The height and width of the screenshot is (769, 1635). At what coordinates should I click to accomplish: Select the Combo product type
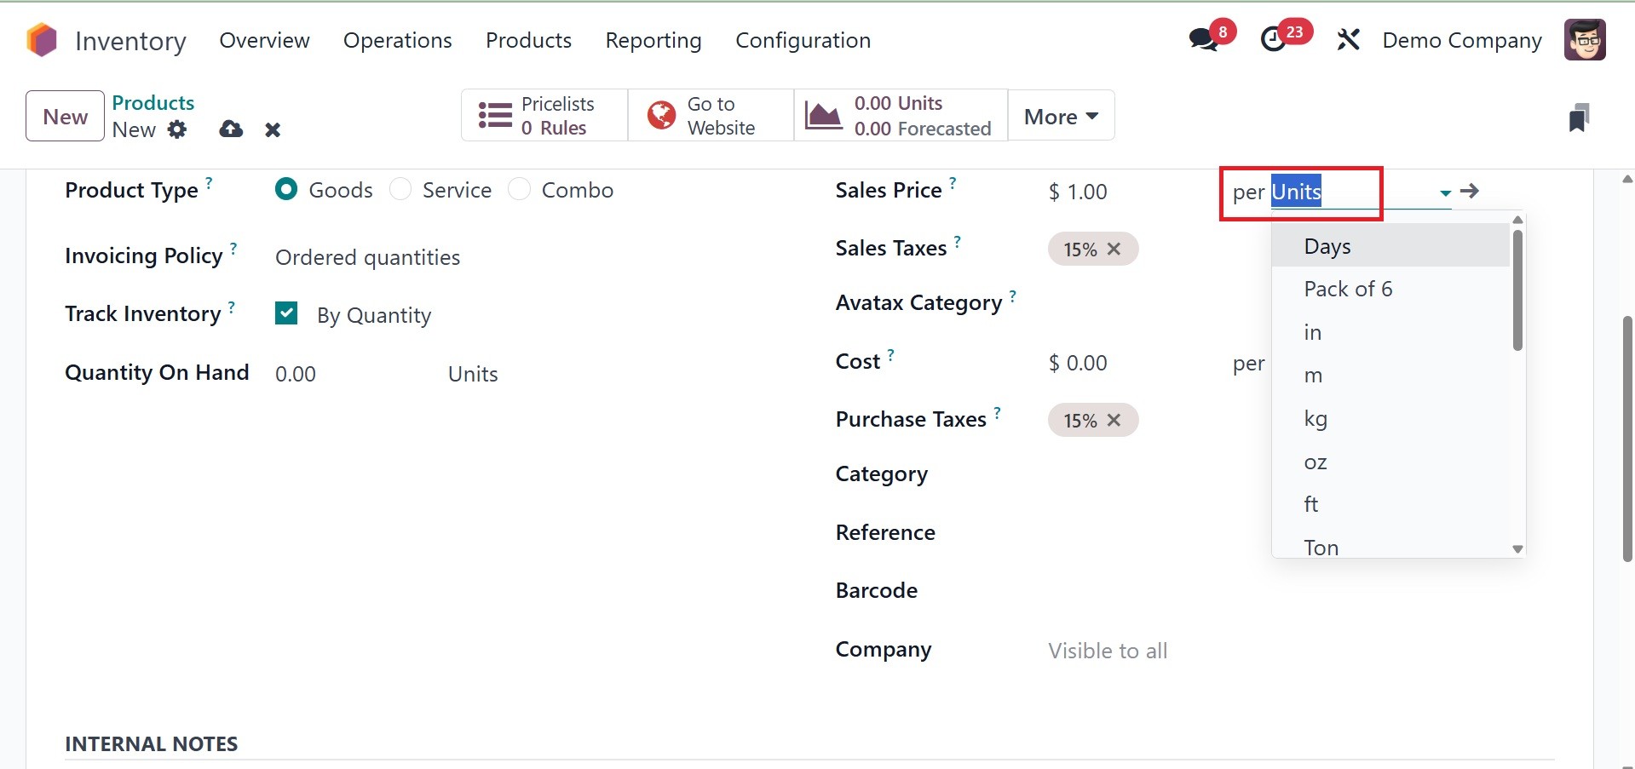tap(519, 189)
